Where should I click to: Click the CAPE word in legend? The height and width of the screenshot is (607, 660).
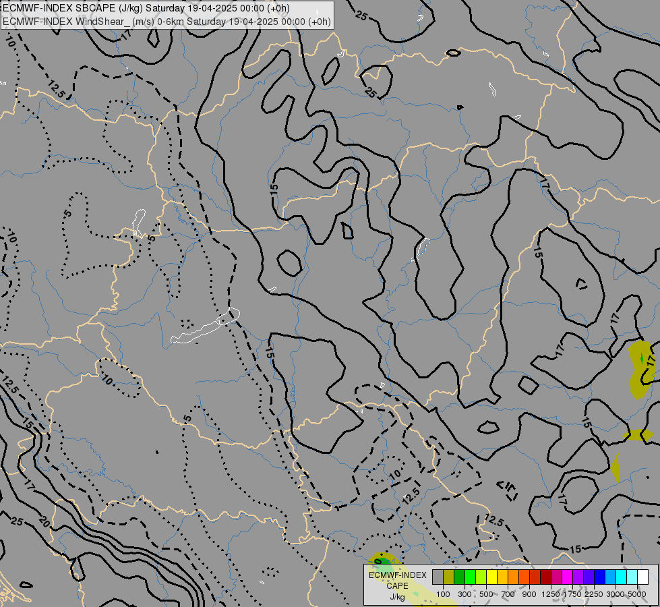397,585
